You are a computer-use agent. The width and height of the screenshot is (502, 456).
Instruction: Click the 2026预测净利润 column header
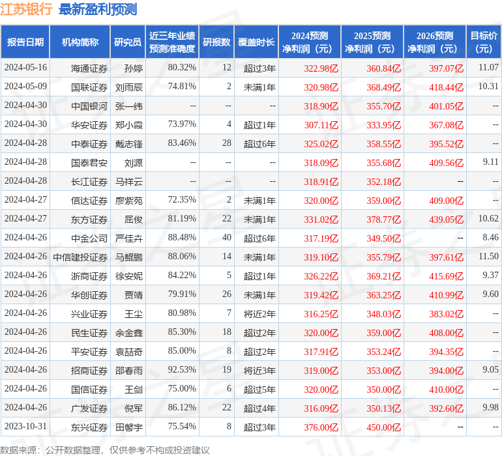(x=435, y=42)
